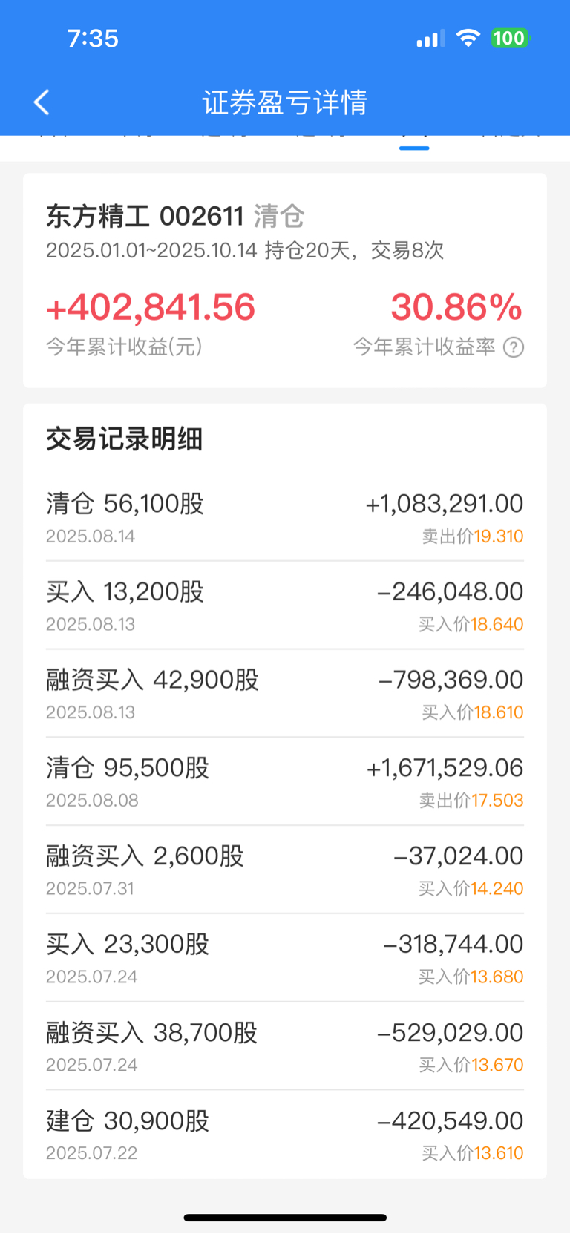Tap the cellular signal bars icon

[x=430, y=38]
